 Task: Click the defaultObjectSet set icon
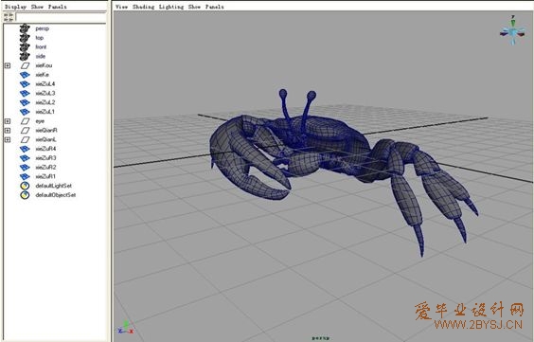coord(25,195)
